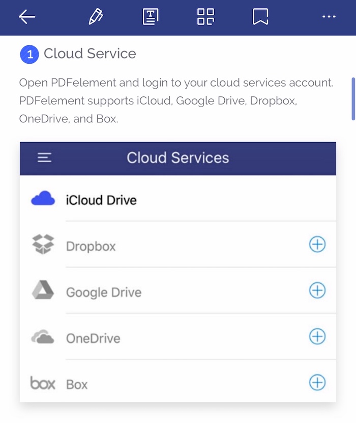Select the pencil annotation tool
This screenshot has height=423, width=356.
(x=96, y=16)
